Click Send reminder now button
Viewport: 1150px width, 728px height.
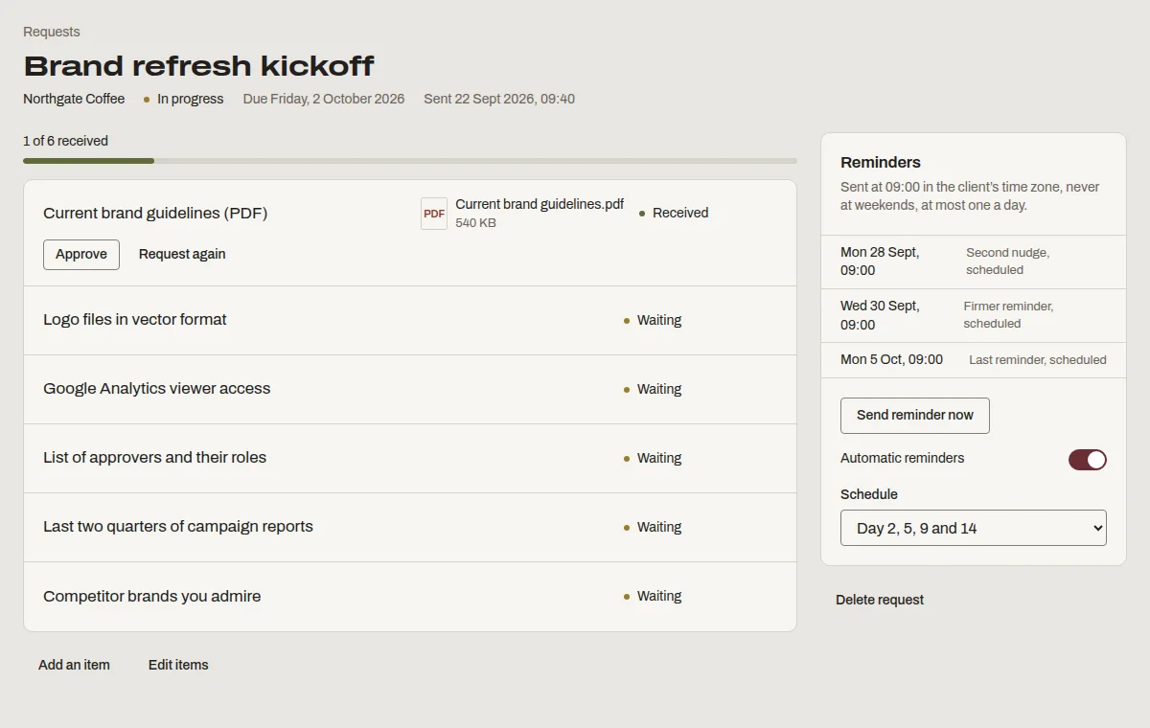coord(915,416)
